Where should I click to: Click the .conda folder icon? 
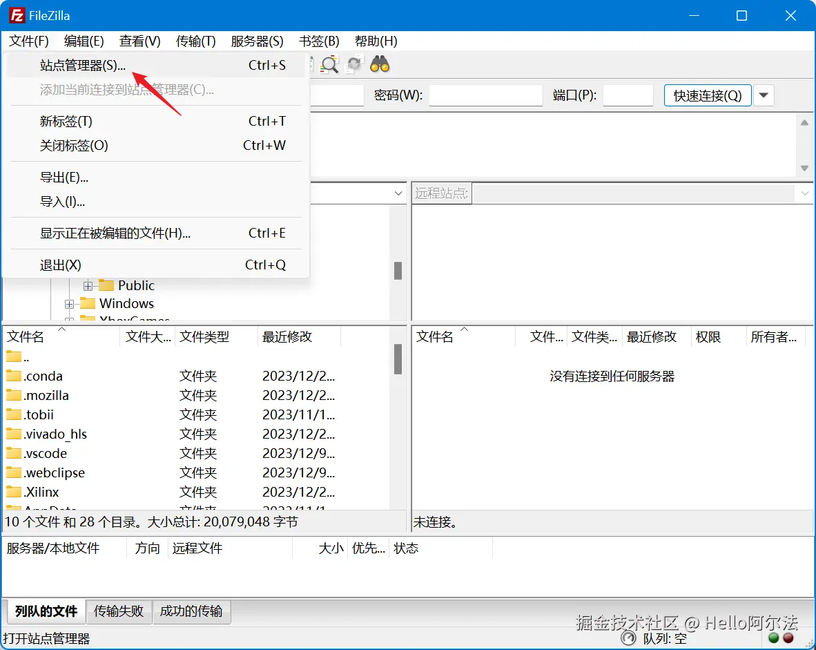(x=14, y=376)
